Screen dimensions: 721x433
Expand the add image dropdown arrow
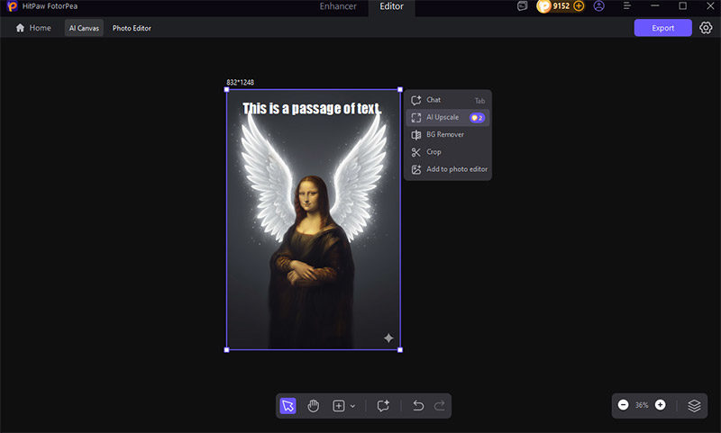click(352, 406)
